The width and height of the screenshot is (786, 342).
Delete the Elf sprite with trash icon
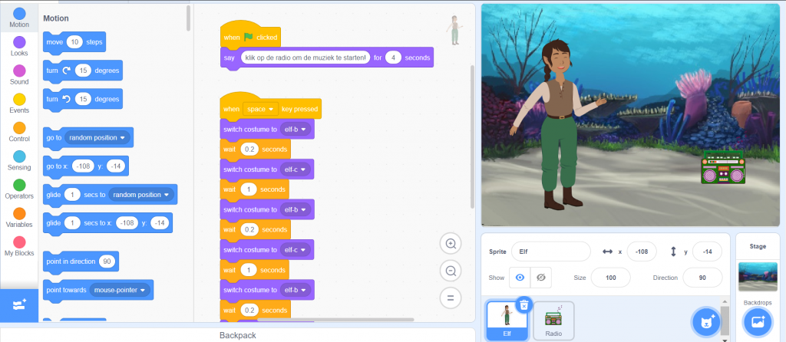[523, 304]
